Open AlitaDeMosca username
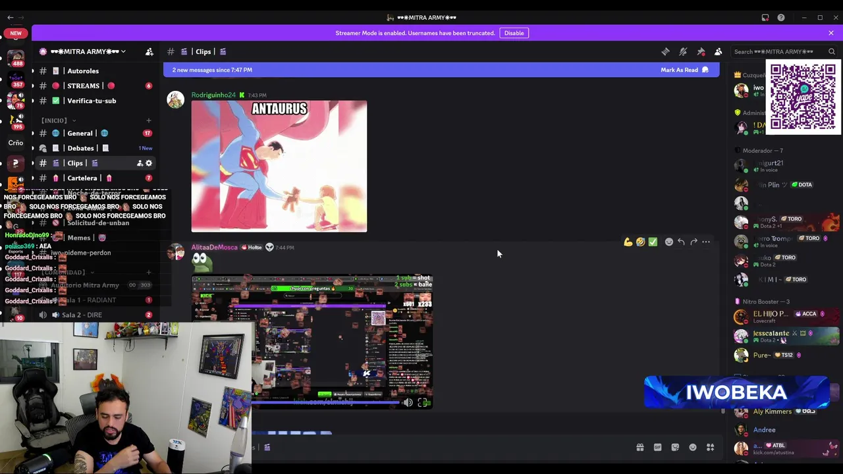The width and height of the screenshot is (843, 474). point(214,248)
